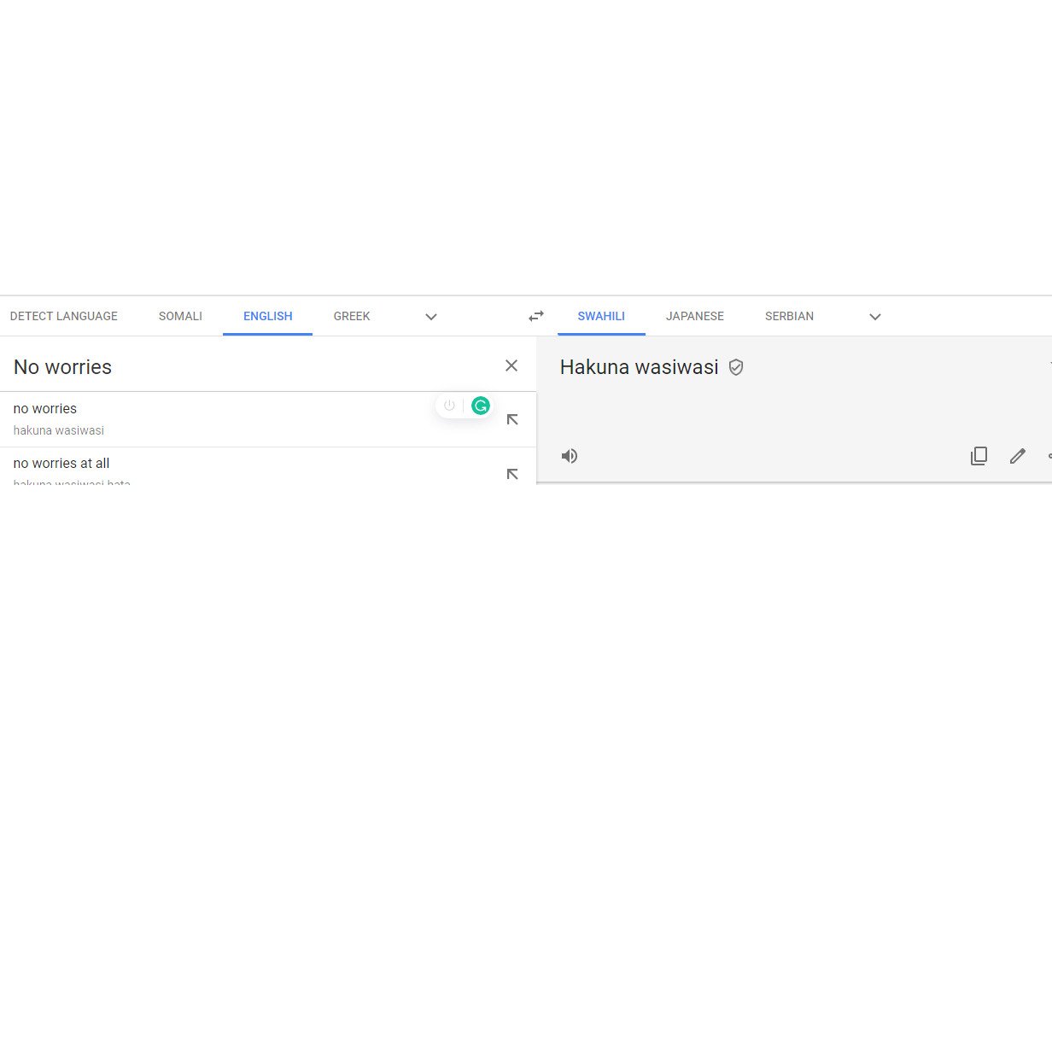This screenshot has height=1052, width=1052.
Task: Click the arrow next to 'no worries' suggestion
Action: coord(512,419)
